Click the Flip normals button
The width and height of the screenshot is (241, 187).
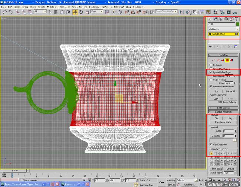click(x=216, y=118)
